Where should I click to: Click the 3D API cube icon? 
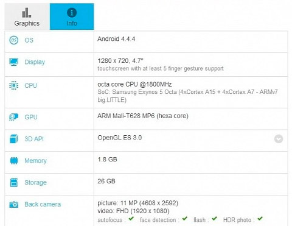[x=14, y=139]
